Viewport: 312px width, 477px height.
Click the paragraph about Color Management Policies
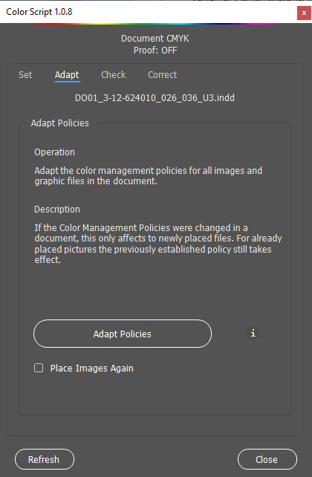pos(158,244)
